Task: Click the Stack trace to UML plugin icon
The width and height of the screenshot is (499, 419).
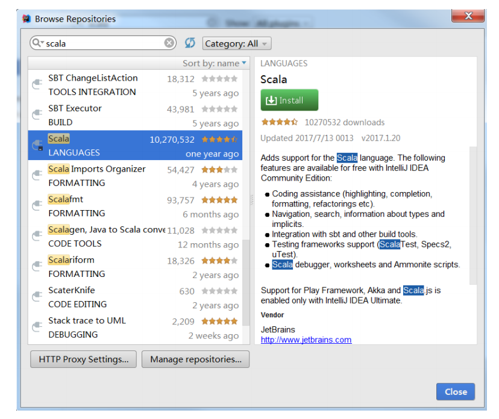Action: coord(37,327)
